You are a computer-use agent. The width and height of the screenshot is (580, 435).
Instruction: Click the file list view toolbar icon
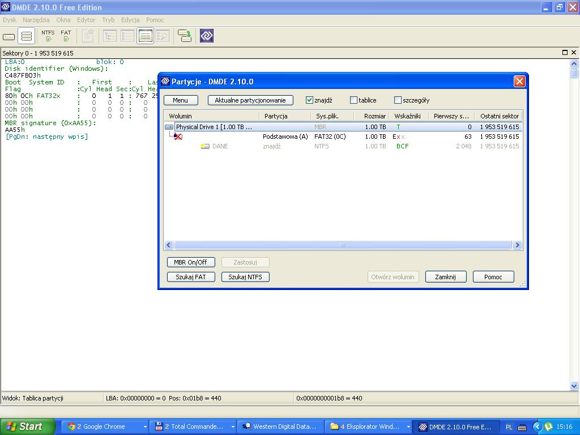(x=127, y=36)
